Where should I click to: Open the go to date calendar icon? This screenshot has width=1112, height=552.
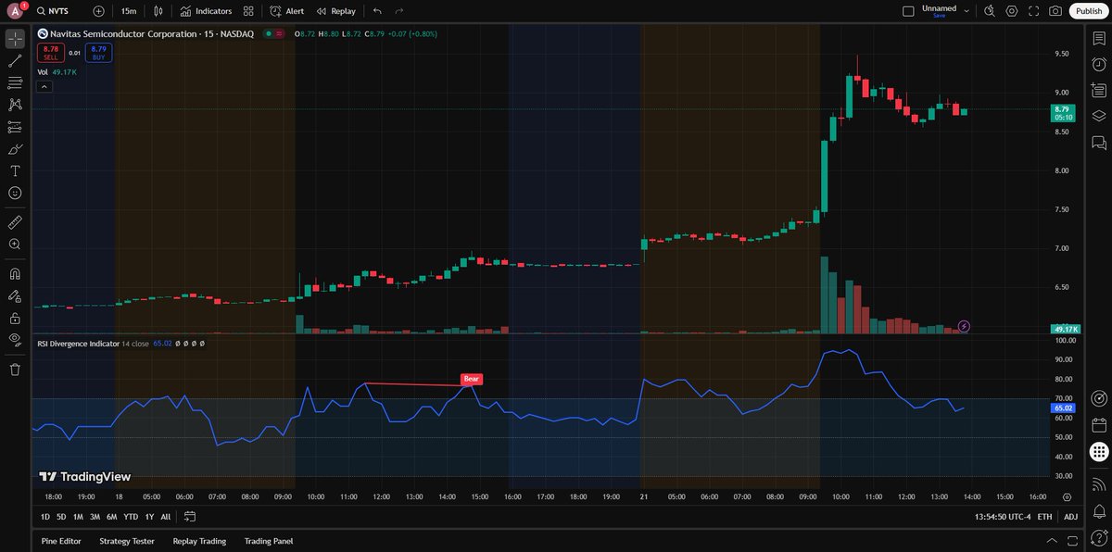click(190, 517)
